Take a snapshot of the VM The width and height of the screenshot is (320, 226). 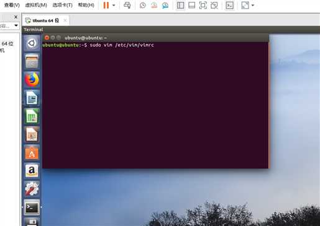142,5
